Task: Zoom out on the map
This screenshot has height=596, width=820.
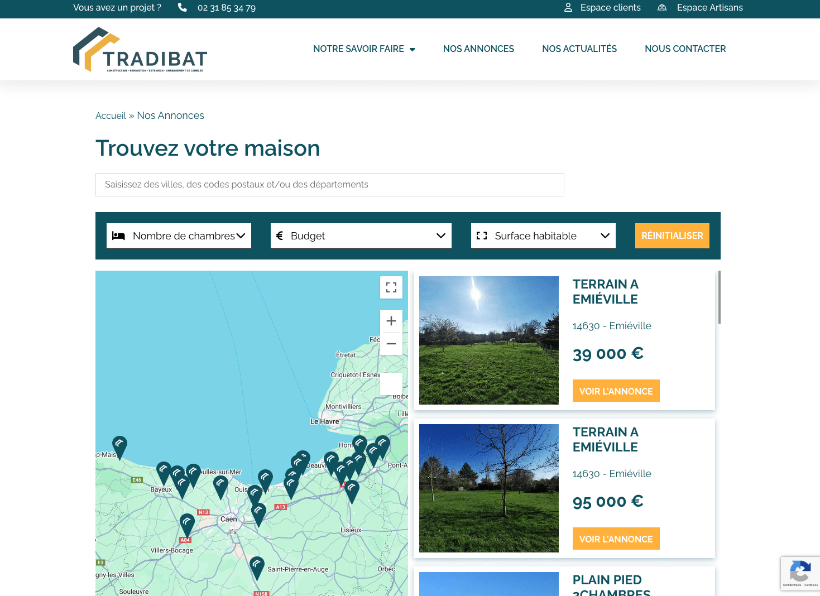Action: point(391,344)
